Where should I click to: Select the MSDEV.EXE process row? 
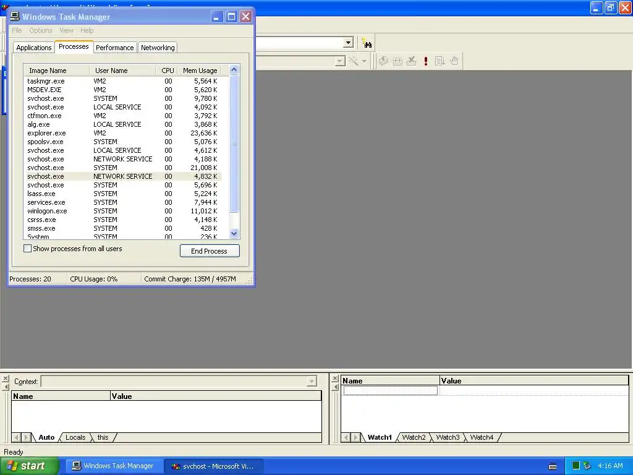tap(122, 90)
